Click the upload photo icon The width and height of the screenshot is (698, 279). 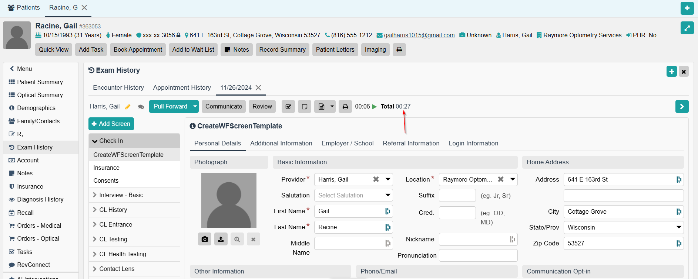pos(221,239)
